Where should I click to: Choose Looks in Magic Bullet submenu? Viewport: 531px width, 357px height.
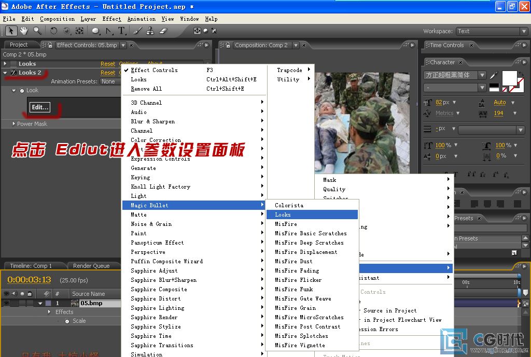pyautogui.click(x=312, y=215)
